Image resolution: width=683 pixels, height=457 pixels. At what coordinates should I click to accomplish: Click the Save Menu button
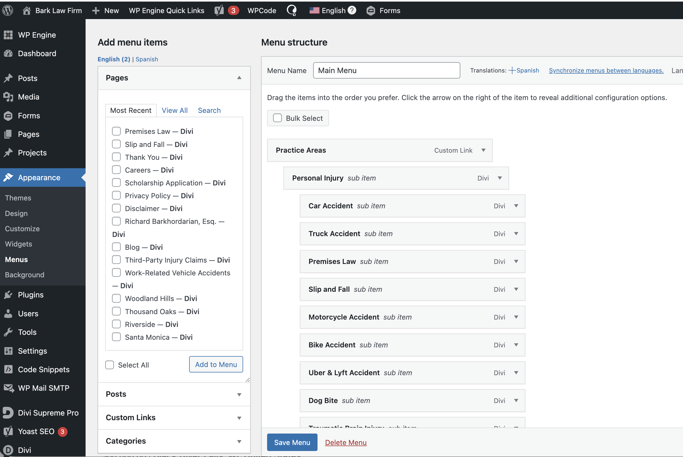click(x=292, y=442)
